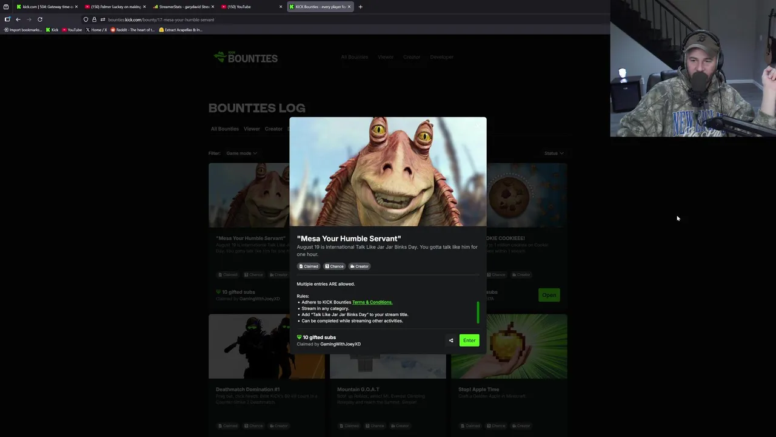
Task: Open the Home / X bookmark
Action: 96,30
